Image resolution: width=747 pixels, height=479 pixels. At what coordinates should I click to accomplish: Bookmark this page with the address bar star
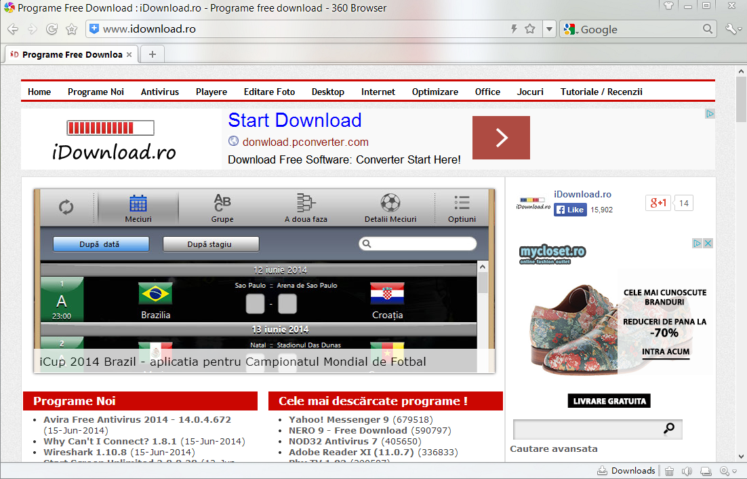tap(530, 28)
